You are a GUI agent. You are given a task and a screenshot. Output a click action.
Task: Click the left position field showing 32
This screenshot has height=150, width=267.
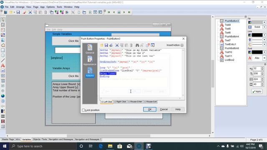[x=257, y=68]
